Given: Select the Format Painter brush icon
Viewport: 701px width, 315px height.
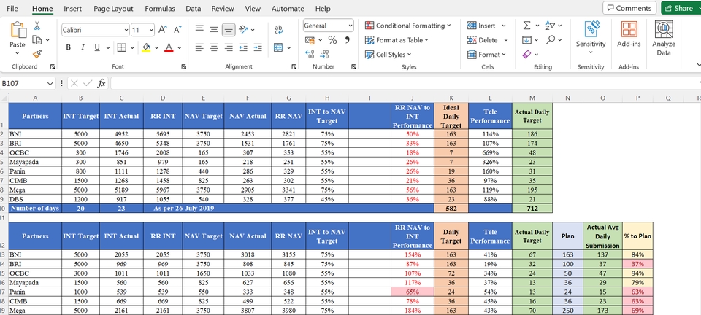Looking at the screenshot, I should [37, 55].
